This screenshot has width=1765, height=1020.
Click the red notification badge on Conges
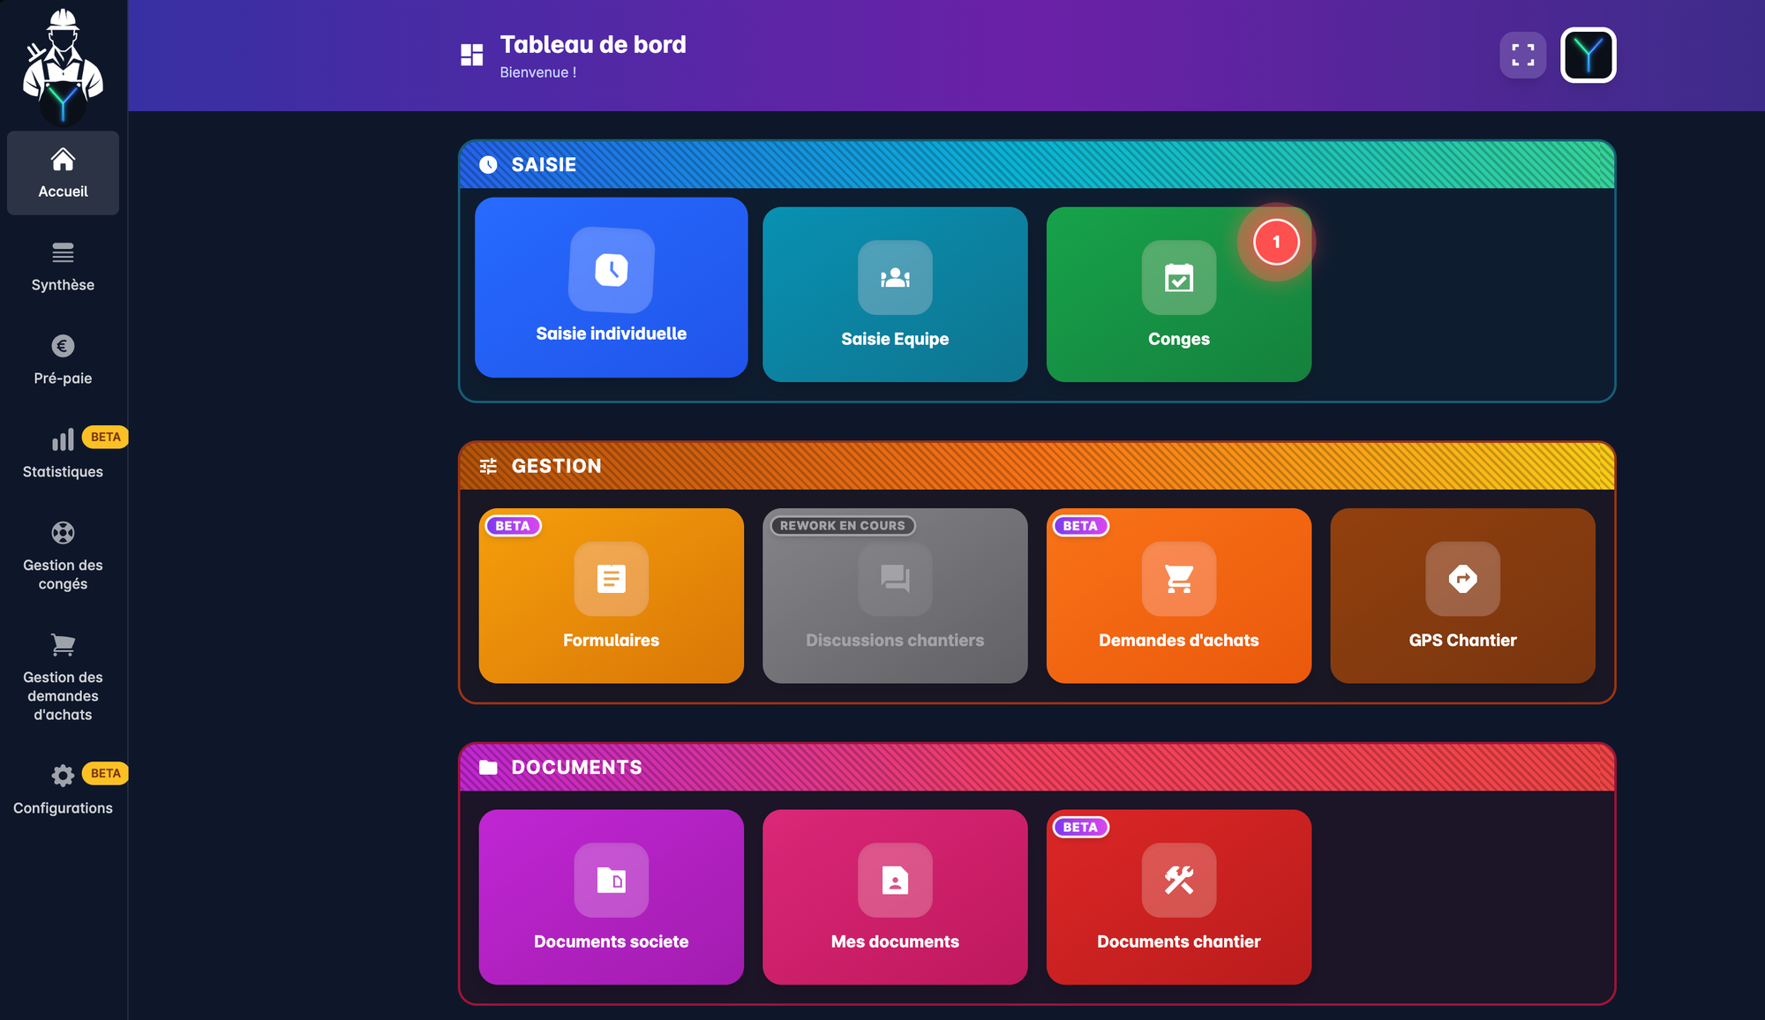pos(1276,242)
